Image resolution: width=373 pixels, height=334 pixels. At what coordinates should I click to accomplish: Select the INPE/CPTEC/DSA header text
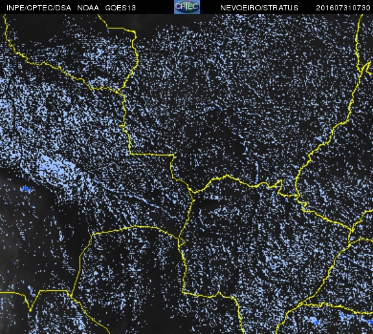pyautogui.click(x=39, y=8)
